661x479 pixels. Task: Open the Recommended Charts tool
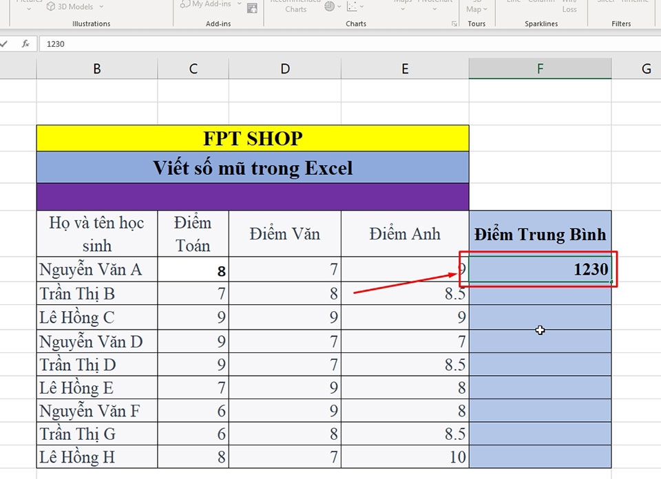click(295, 8)
